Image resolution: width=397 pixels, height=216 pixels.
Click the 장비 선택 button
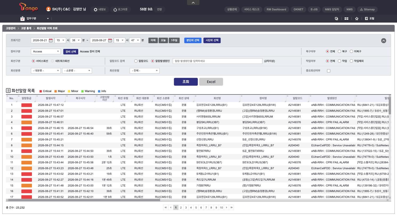point(71,52)
